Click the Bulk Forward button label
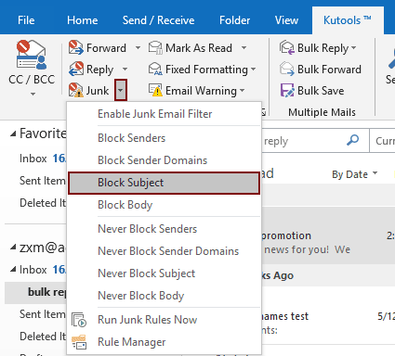The width and height of the screenshot is (395, 356). coord(329,70)
